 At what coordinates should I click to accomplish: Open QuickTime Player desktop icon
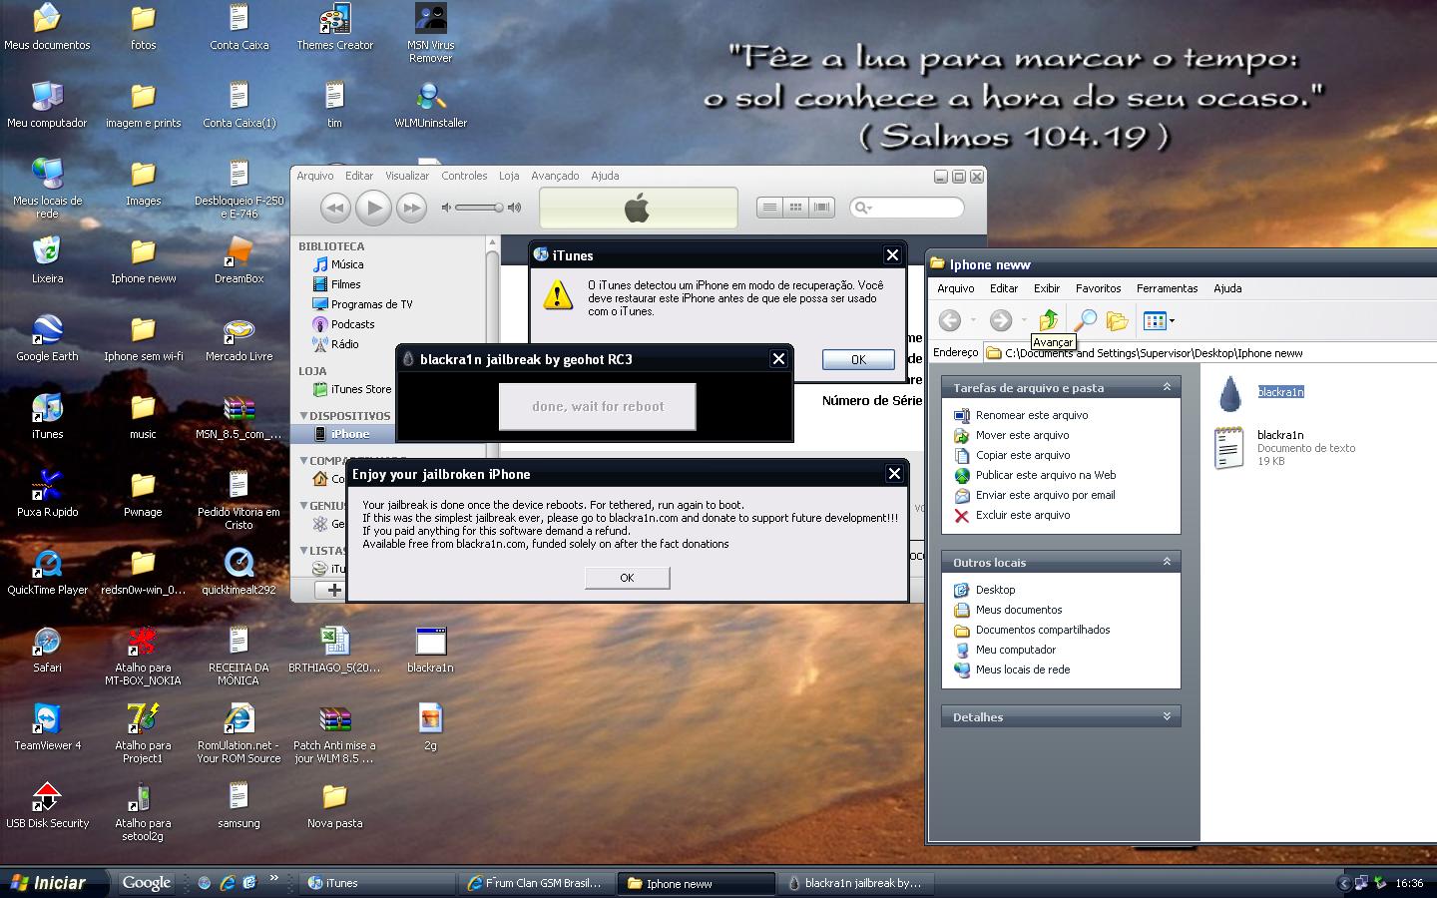click(47, 571)
